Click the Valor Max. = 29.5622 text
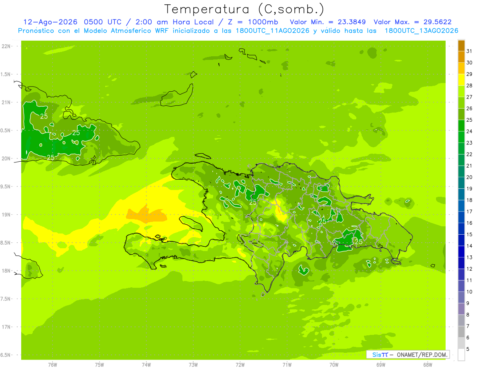The width and height of the screenshot is (480, 370). [x=412, y=22]
